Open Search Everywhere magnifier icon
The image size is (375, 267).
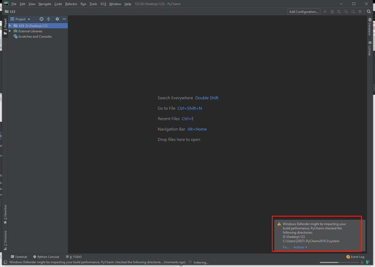[369, 11]
